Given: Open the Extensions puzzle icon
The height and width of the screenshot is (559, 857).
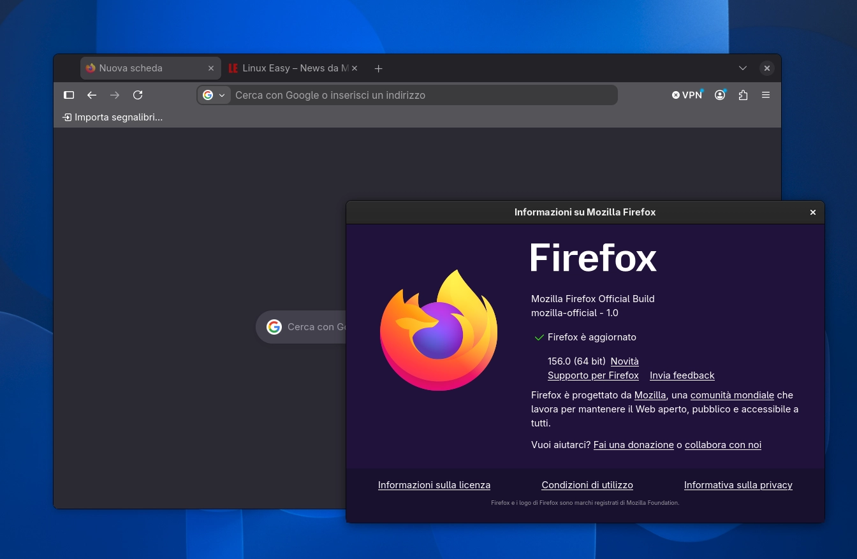Looking at the screenshot, I should click(743, 95).
